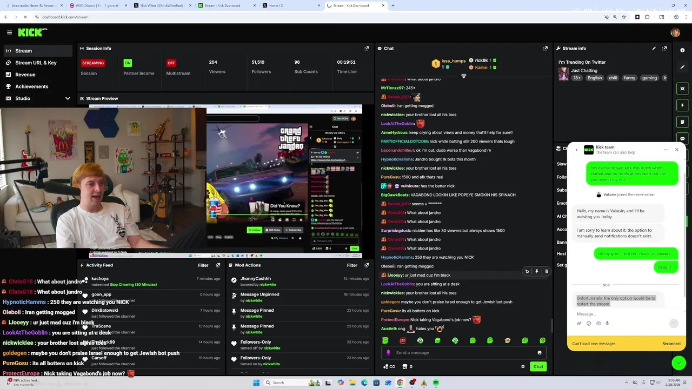
Task: Click the kicks infinity balance icon
Action: point(389,366)
